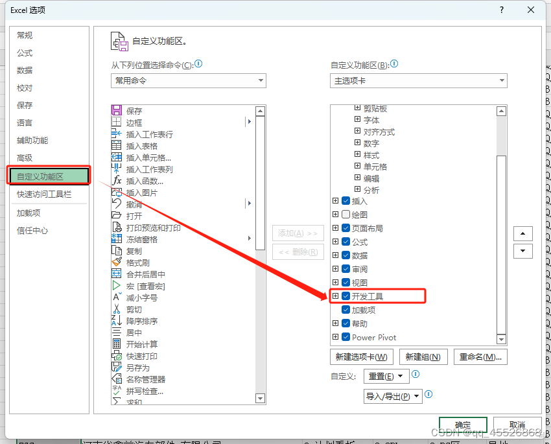Click the 复制 copy icon
The height and width of the screenshot is (444, 551).
tap(117, 250)
